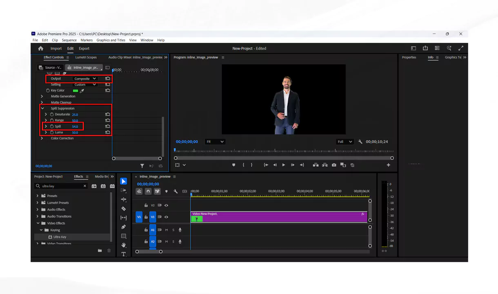Screen dimensions: 498x294
Task: Choose the Track Select Forward tool
Action: (124, 190)
